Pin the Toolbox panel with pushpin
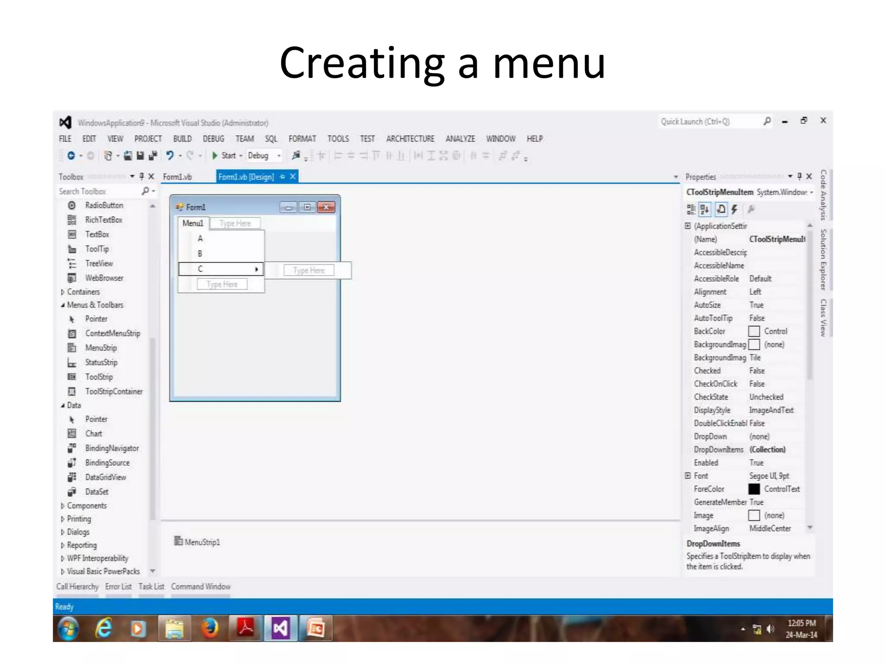 [x=141, y=176]
